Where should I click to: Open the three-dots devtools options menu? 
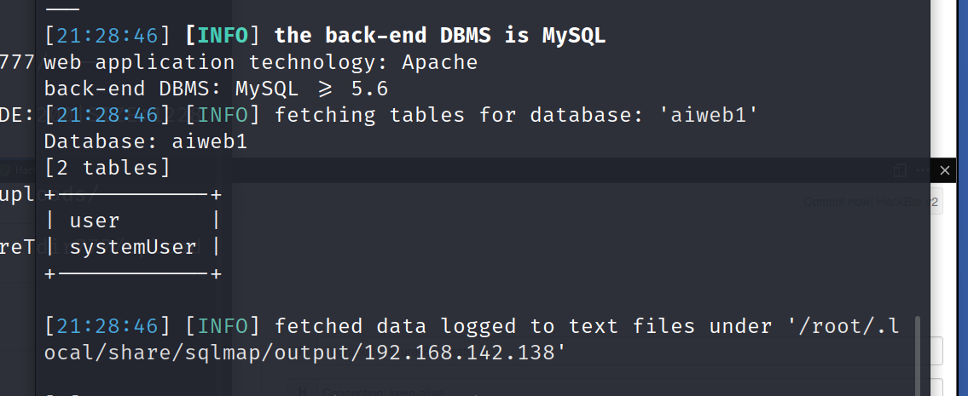coord(922,171)
